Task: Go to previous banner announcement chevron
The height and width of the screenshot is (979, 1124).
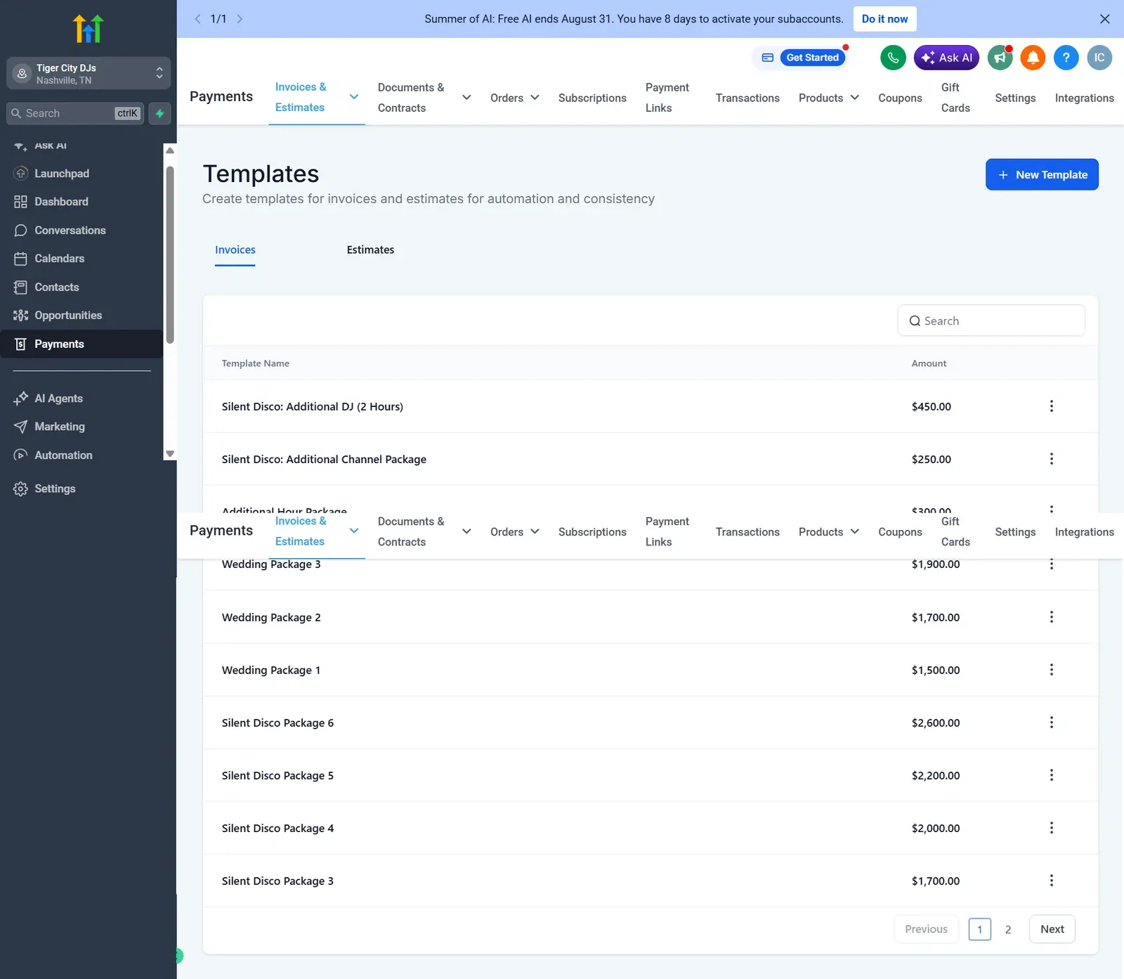Action: click(x=197, y=19)
